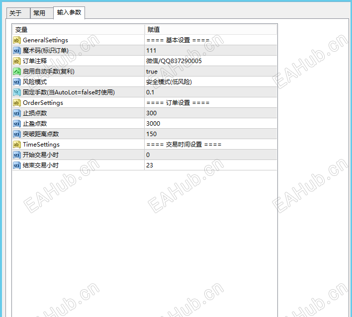Select the 开始交易小时 variable name

coord(41,155)
